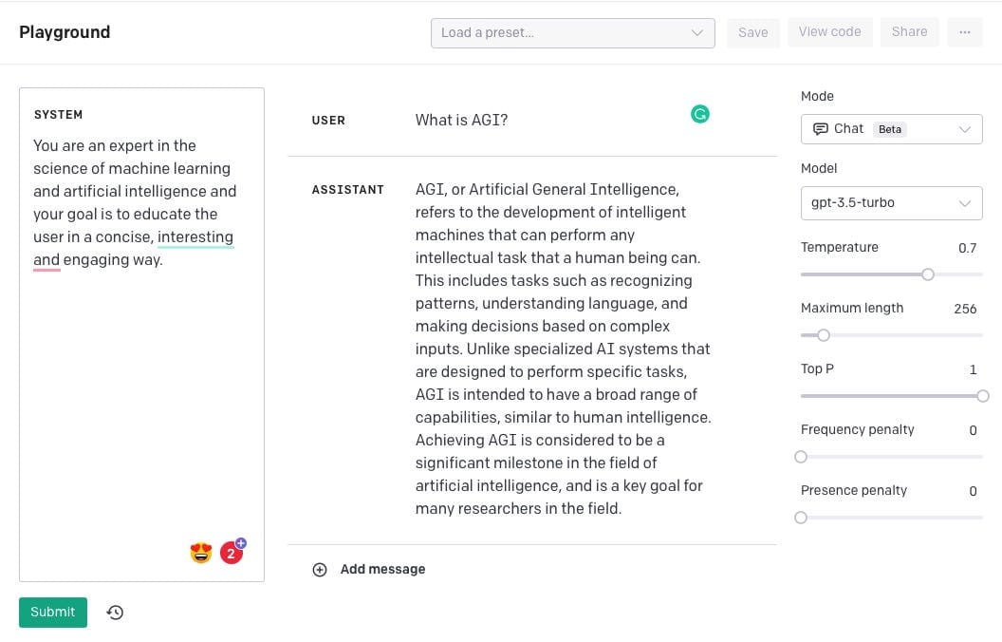Click the Top P slider handle
The image size is (1002, 642).
[983, 396]
